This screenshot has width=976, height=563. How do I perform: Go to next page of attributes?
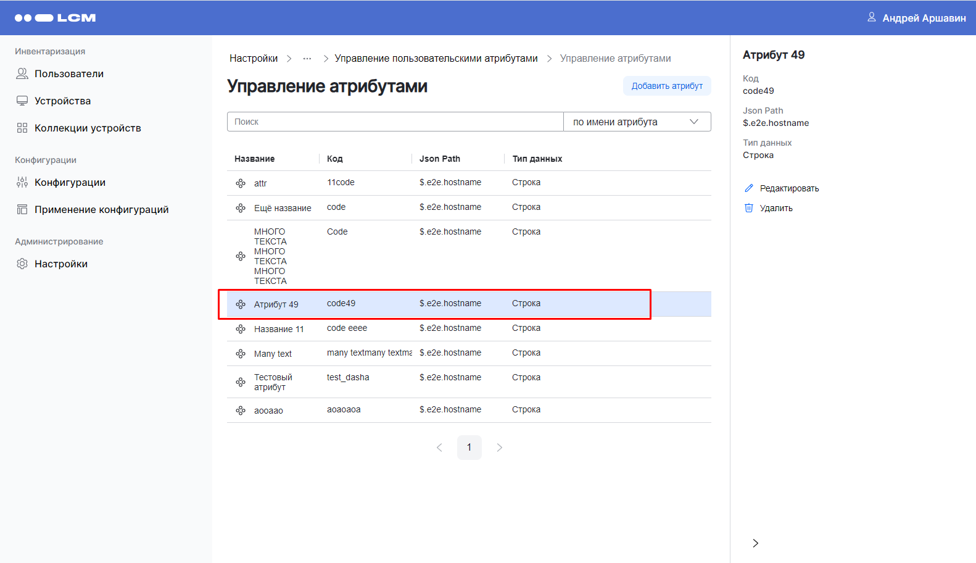pos(499,448)
